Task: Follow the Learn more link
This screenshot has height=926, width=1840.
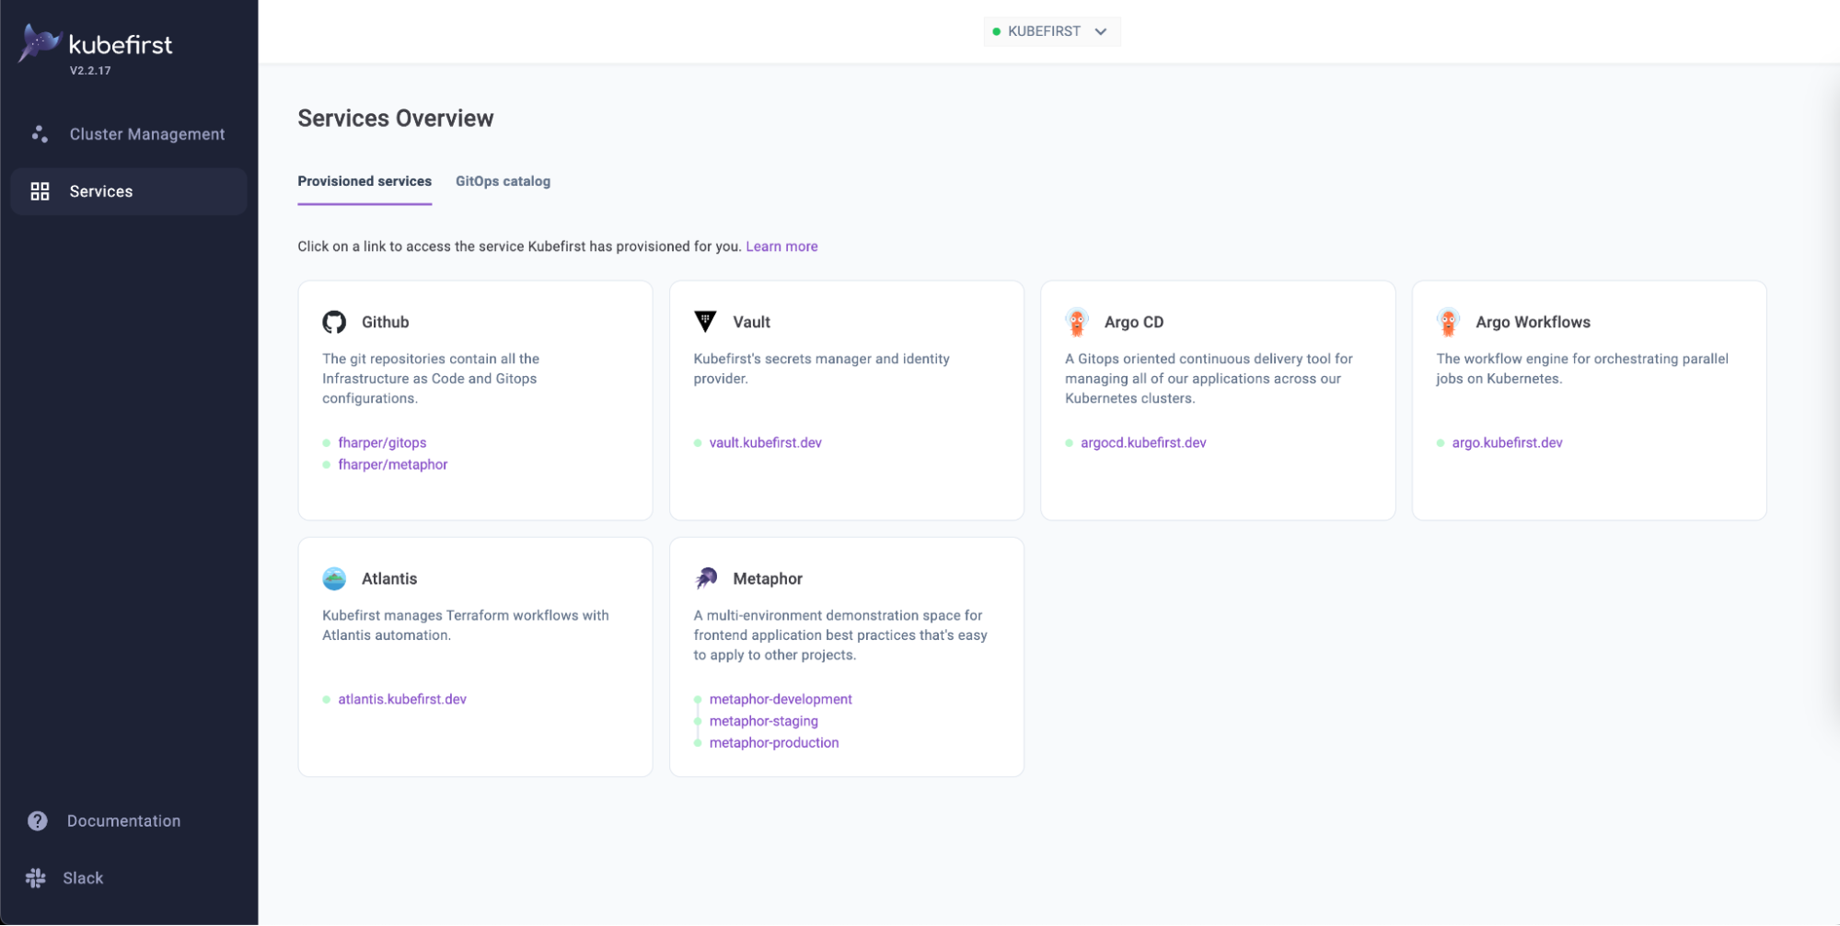Action: (x=781, y=246)
